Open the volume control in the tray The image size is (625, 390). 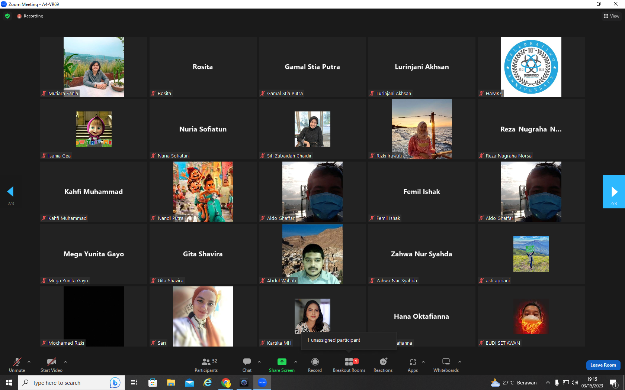(575, 383)
